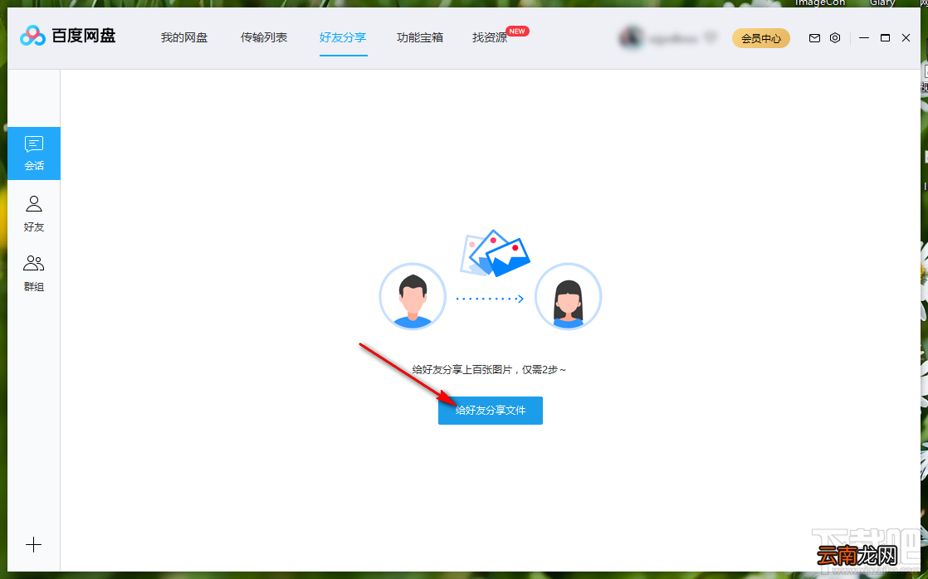Close the Baidu Netdisk window

pyautogui.click(x=906, y=38)
